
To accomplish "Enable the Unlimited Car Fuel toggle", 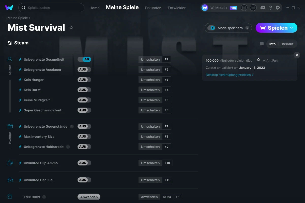I will click(x=84, y=180).
